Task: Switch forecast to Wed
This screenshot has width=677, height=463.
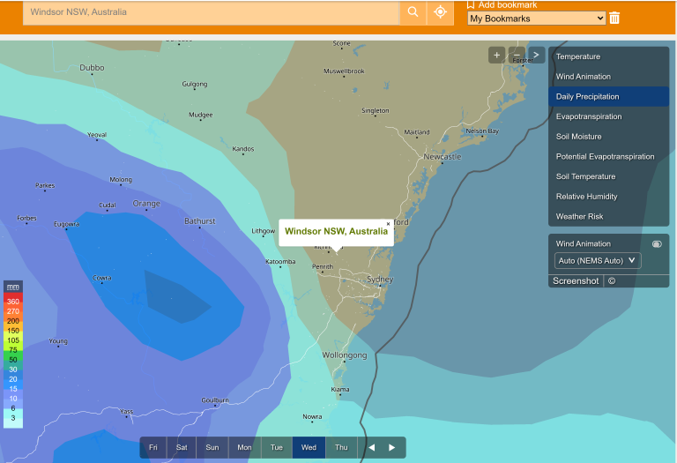Action: [x=309, y=447]
